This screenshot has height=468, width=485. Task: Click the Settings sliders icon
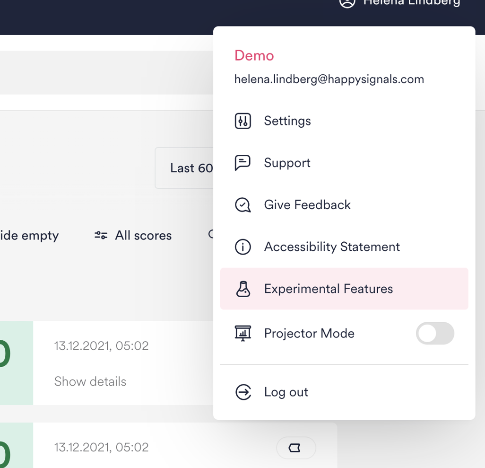243,121
